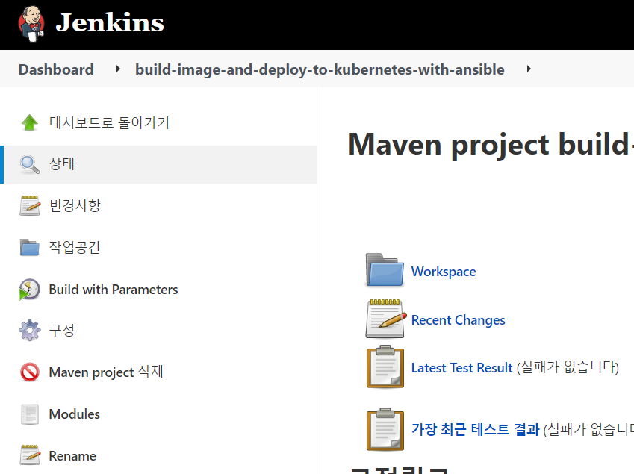Click the Jenkins butler logo icon
This screenshot has height=474, width=634.
(31, 23)
